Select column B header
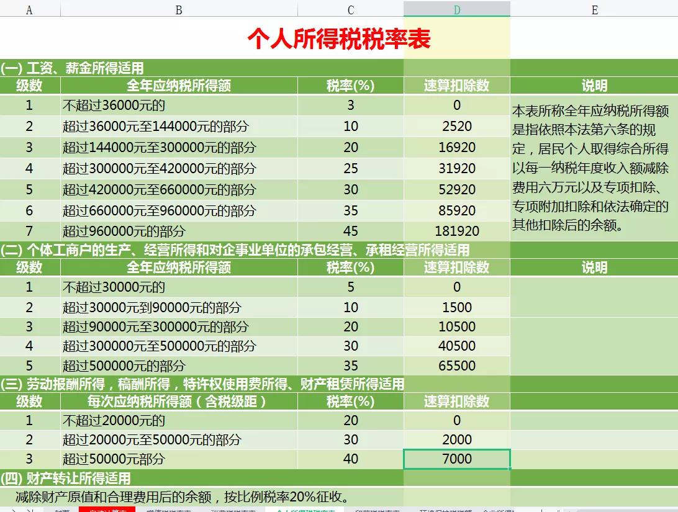Viewport: 678px width, 512px height. 178,9
